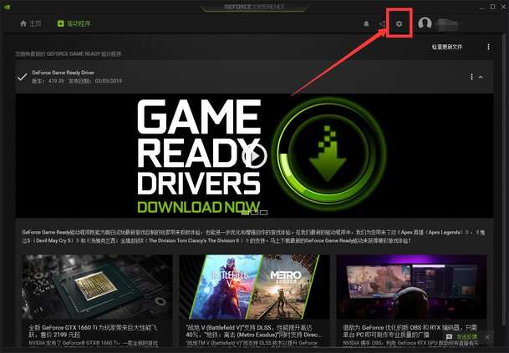Open settings via the gear icon

(x=399, y=24)
